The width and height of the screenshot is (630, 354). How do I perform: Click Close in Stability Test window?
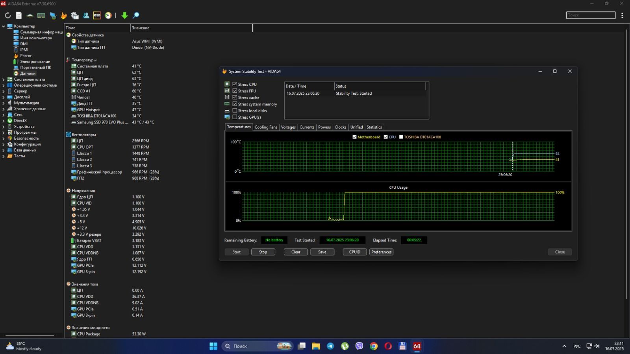point(560,252)
